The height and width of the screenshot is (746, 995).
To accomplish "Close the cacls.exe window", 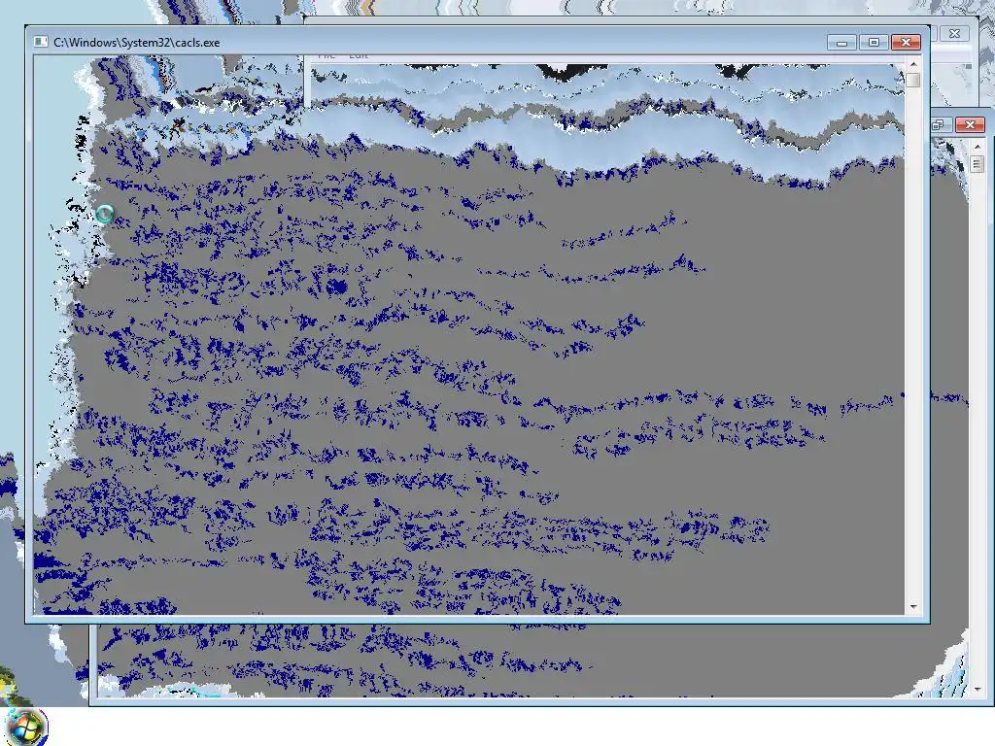I will point(906,43).
